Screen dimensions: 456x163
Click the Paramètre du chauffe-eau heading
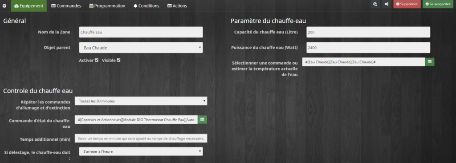click(268, 20)
